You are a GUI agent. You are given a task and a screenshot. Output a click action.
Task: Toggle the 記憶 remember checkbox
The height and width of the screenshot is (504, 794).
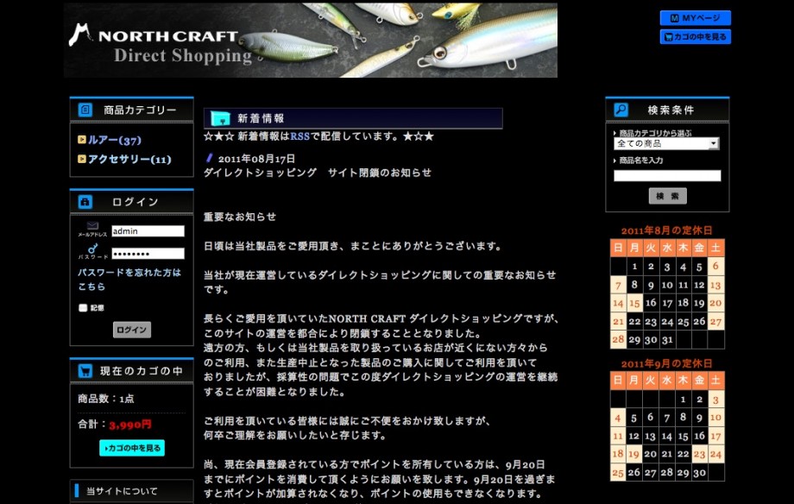point(83,308)
